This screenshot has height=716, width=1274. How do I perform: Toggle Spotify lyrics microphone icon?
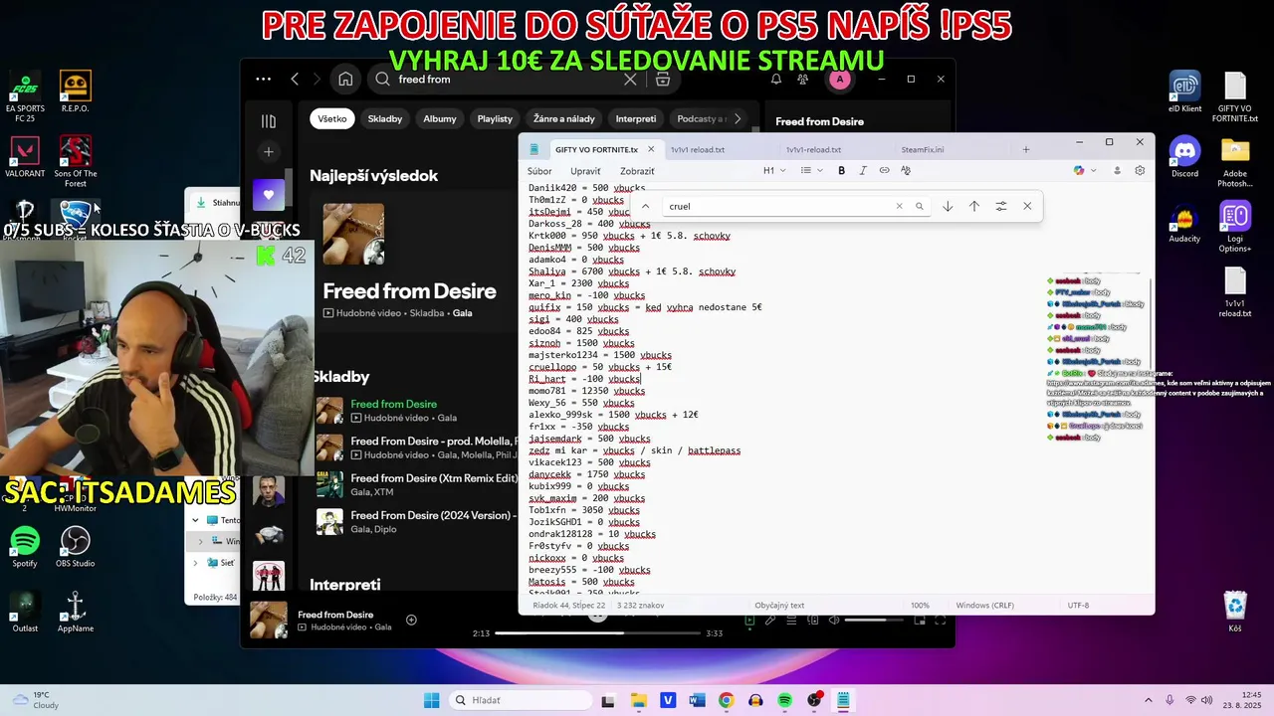coord(770,620)
